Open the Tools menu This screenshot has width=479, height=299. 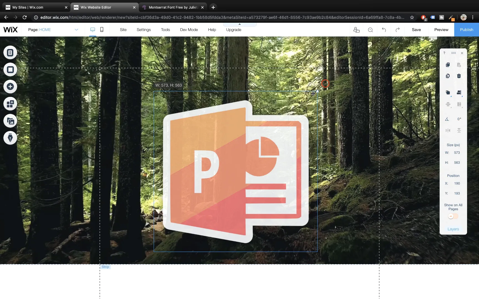(x=165, y=30)
